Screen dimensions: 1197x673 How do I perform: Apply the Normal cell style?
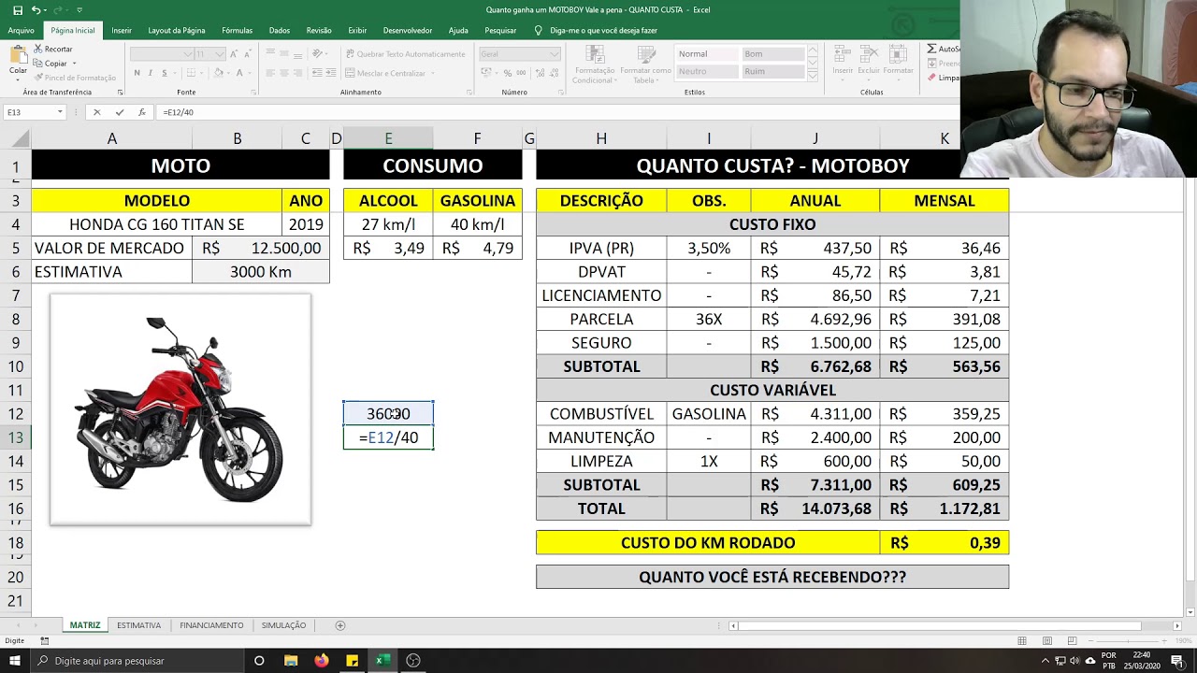coord(706,54)
